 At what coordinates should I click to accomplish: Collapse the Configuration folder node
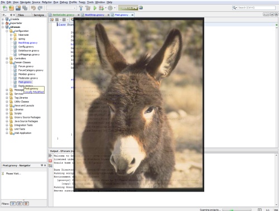pyautogui.click(x=7, y=31)
